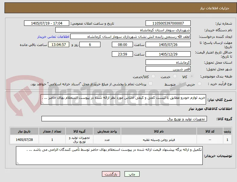Viewport: 237px width, 182px height.
Task: Click the response deadline date 1405/07/26
Action: [x=168, y=44]
